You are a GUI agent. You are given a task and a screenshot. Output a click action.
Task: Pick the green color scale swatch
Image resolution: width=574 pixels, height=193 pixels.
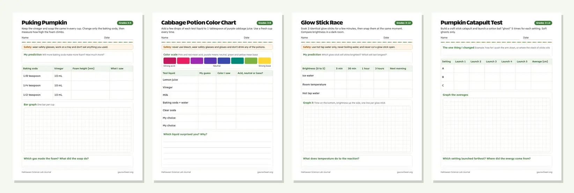click(251, 61)
